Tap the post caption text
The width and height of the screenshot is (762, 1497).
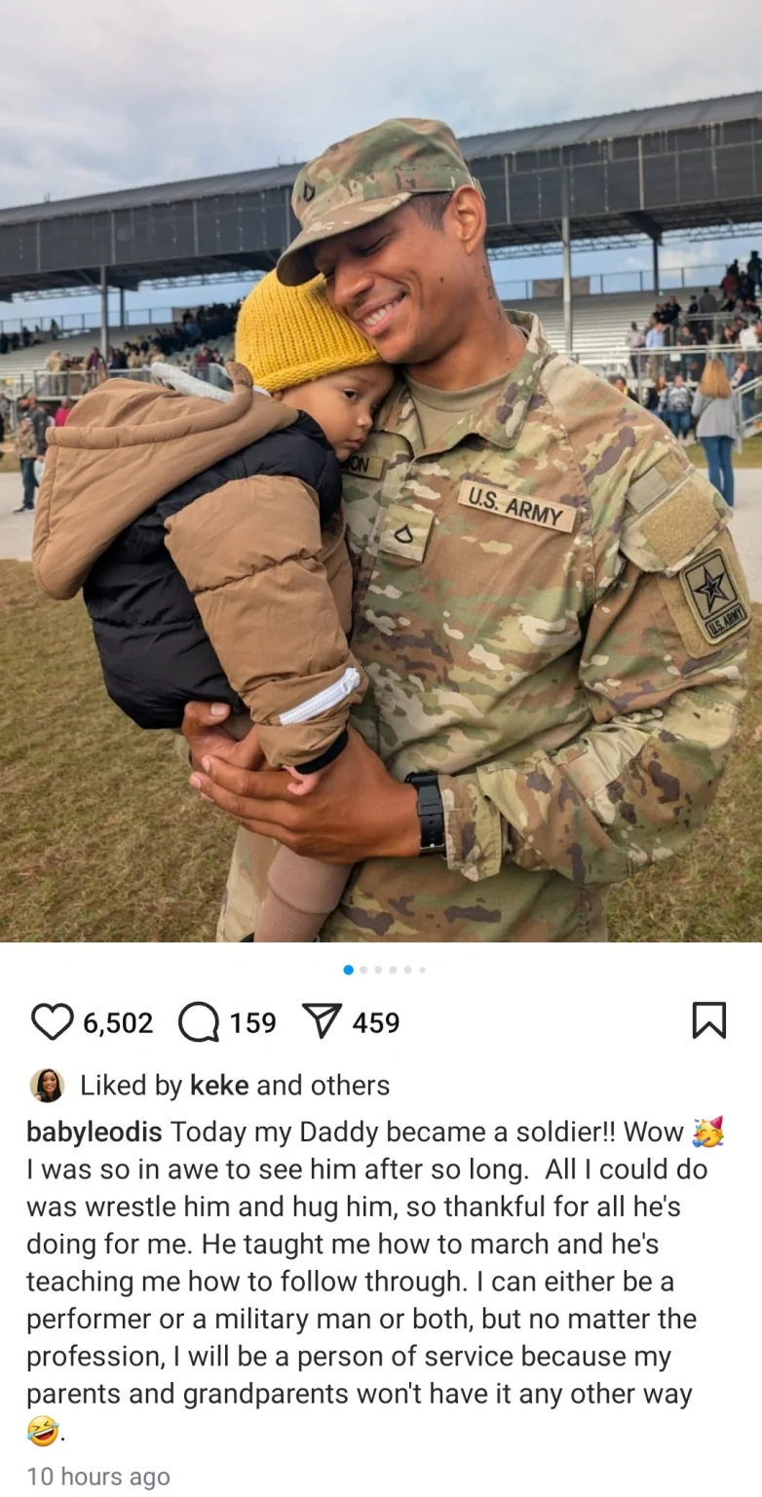point(375,1282)
